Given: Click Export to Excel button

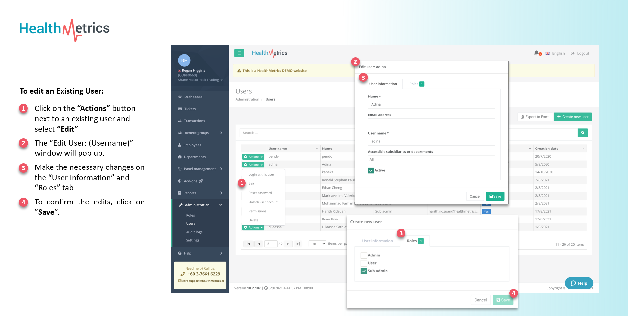Looking at the screenshot, I should [535, 117].
